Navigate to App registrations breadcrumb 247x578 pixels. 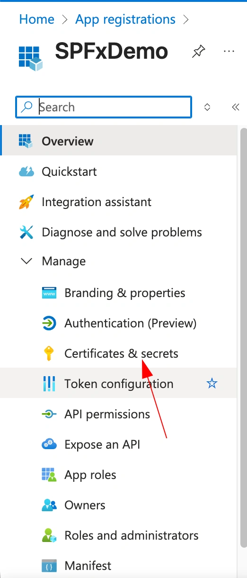pyautogui.click(x=125, y=19)
